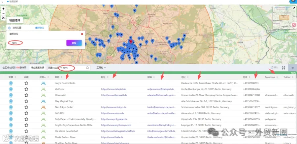
Task: Open street view icon for Levy's Contor Berlin
Action: 11,83
